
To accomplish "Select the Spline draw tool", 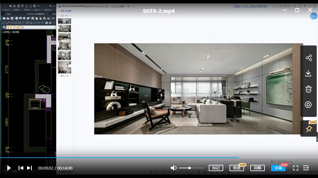I will [35, 23].
